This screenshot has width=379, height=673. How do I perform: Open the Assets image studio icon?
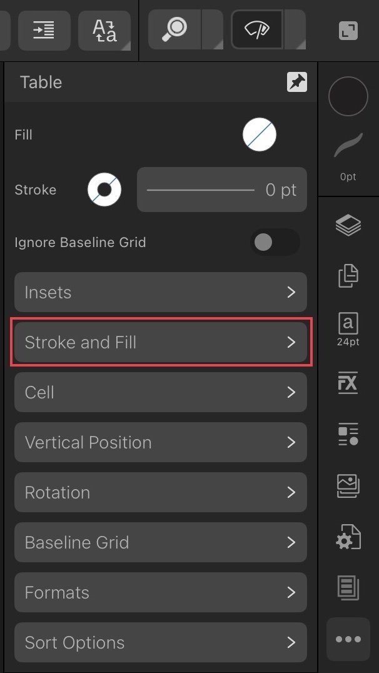(x=348, y=486)
